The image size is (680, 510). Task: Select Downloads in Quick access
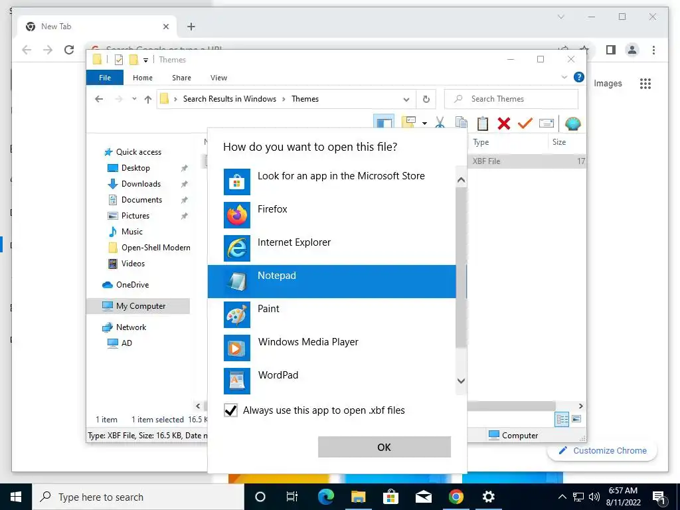coord(141,184)
